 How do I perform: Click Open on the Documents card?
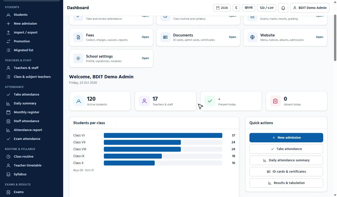[x=233, y=37]
